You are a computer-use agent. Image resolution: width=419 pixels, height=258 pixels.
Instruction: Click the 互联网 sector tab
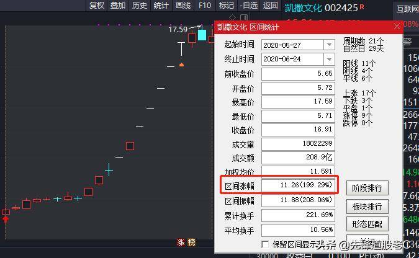pos(407,9)
